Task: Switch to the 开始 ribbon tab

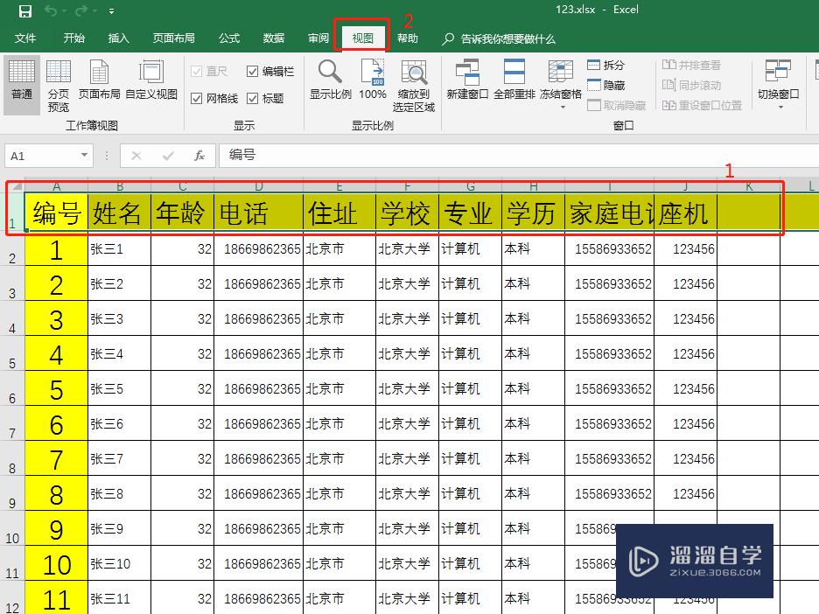Action: pos(73,38)
